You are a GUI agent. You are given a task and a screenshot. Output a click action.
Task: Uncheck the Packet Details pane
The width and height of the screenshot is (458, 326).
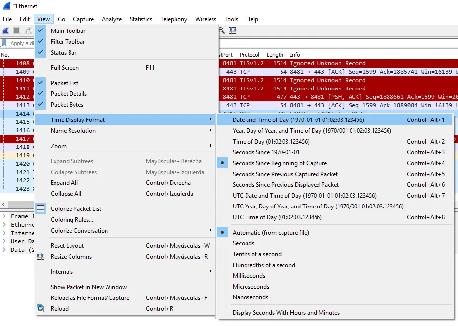coord(127,93)
